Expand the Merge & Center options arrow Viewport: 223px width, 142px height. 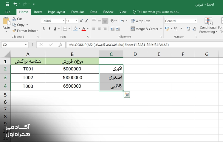coord(161,29)
